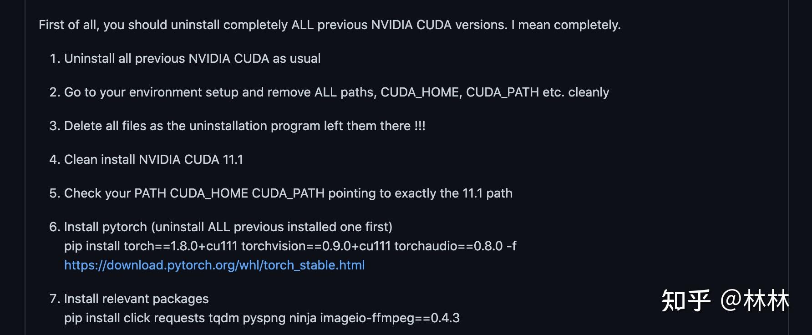Click the number marker for step 3
Image resolution: width=812 pixels, height=335 pixels.
(x=55, y=126)
